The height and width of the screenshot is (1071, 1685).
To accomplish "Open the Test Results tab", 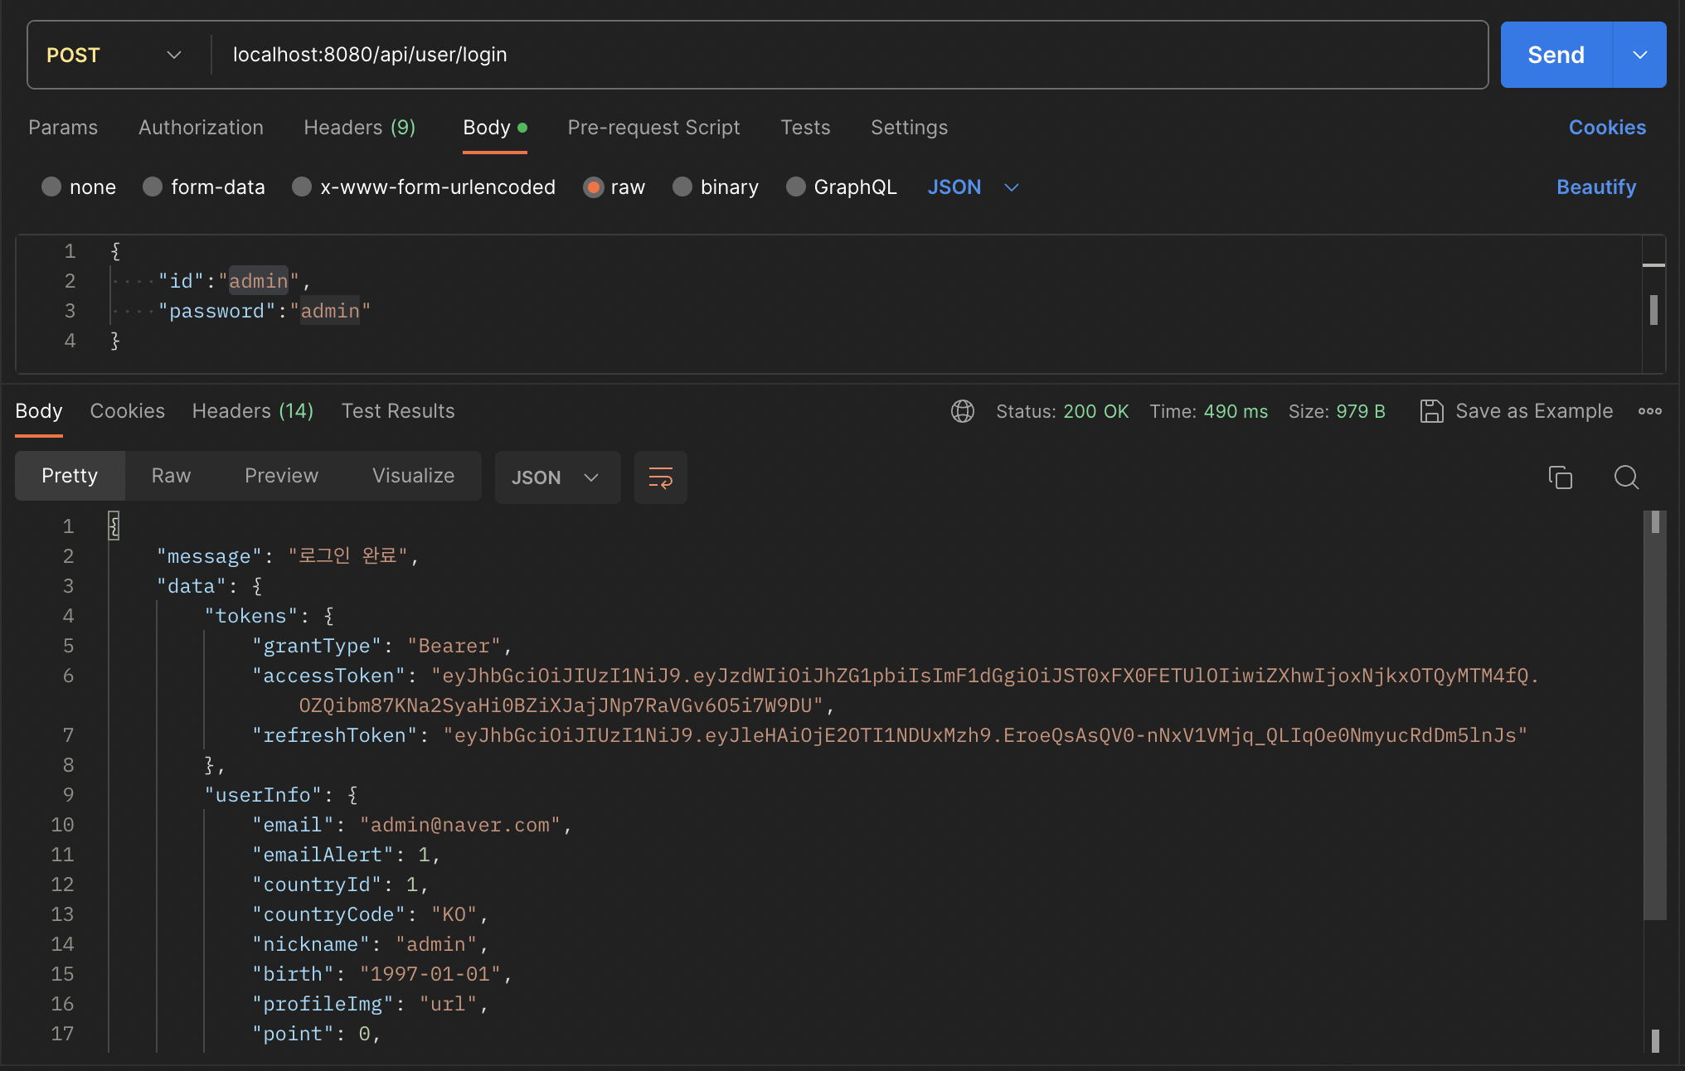I will [x=398, y=411].
